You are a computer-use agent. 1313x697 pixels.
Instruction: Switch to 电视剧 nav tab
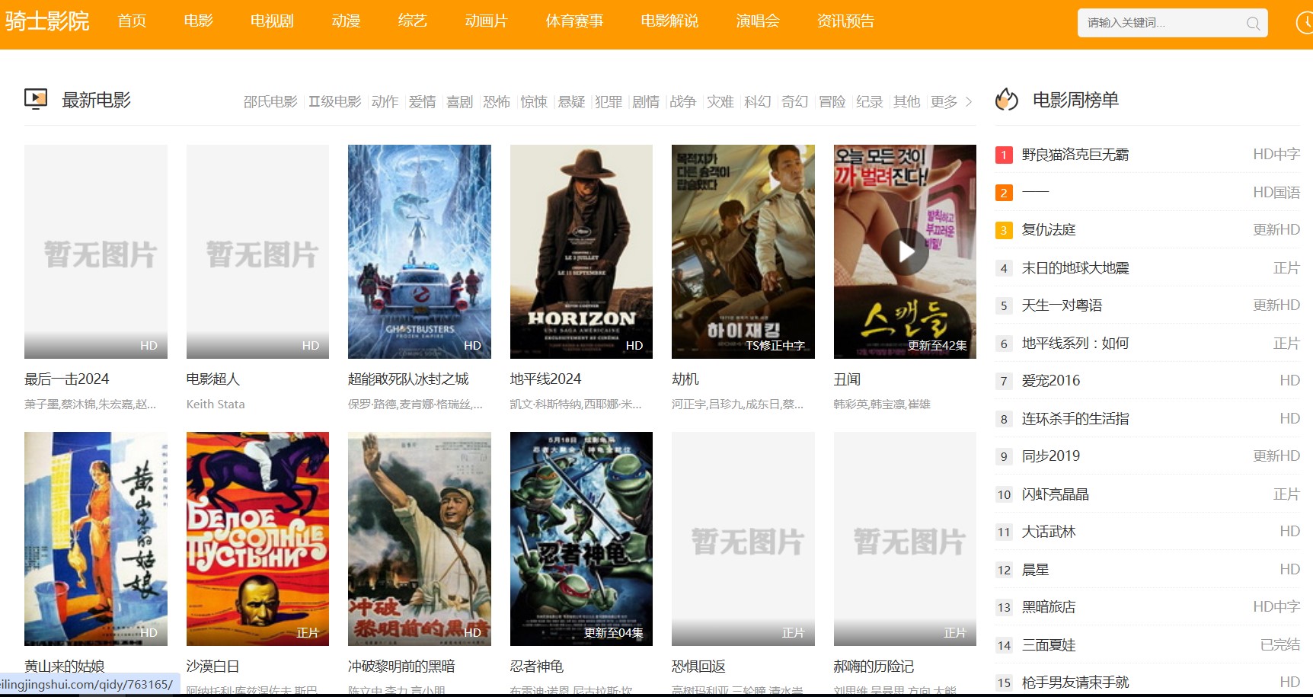[272, 21]
